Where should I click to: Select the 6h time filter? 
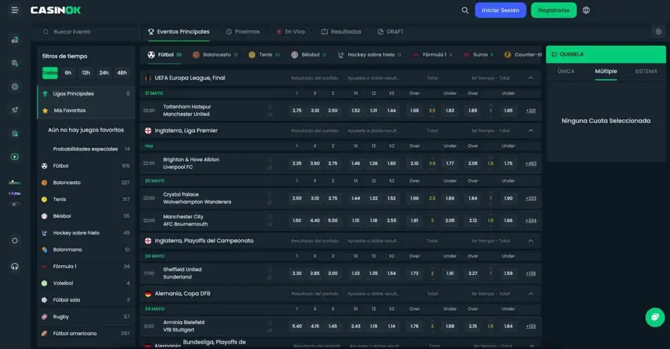(68, 73)
